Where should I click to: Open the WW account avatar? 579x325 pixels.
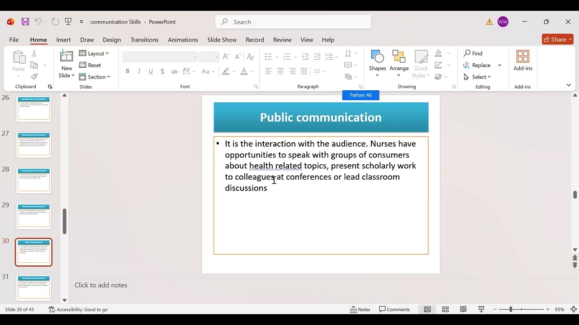pos(503,22)
